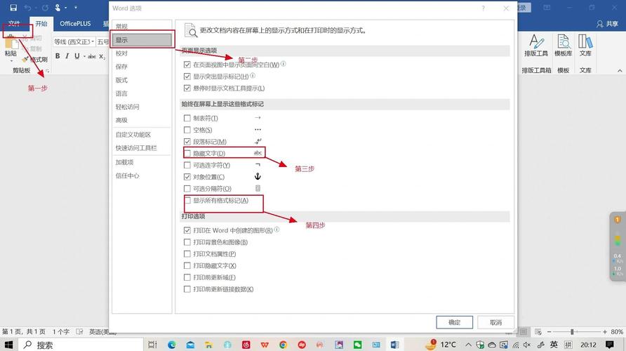The height and width of the screenshot is (351, 626).
Task: Toggle Bold formatting in the ribbon
Action: (58, 56)
